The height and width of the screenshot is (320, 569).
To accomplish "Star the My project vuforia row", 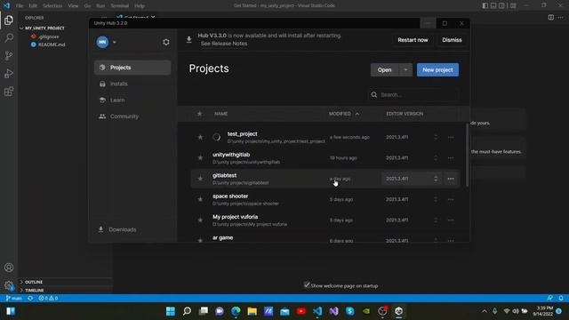I will pyautogui.click(x=200, y=220).
